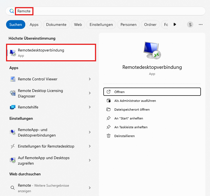Click the search magnifier icon
Viewport: 210px width, 196px height.
(12, 11)
